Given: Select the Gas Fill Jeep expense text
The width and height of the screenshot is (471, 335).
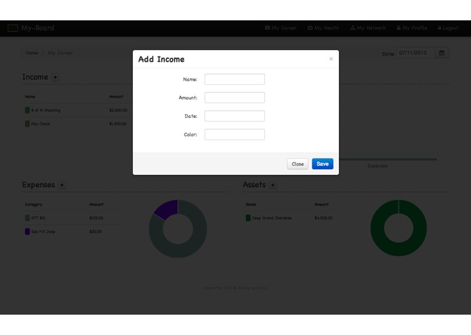Looking at the screenshot, I should (x=43, y=231).
